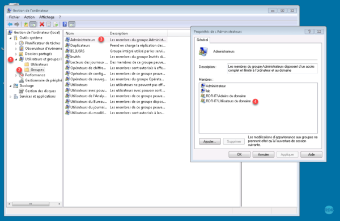Collapse the Stockage tree node
The image size is (340, 221).
point(10,86)
